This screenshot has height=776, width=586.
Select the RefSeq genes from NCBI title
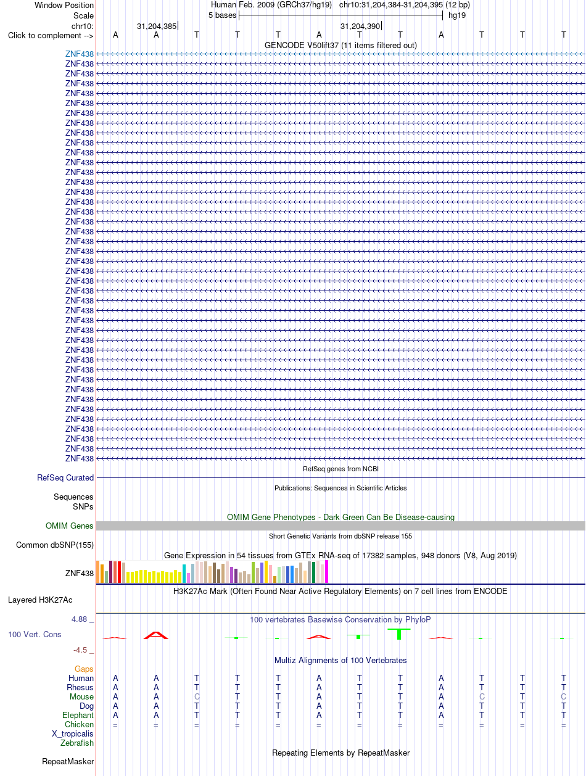(x=340, y=469)
